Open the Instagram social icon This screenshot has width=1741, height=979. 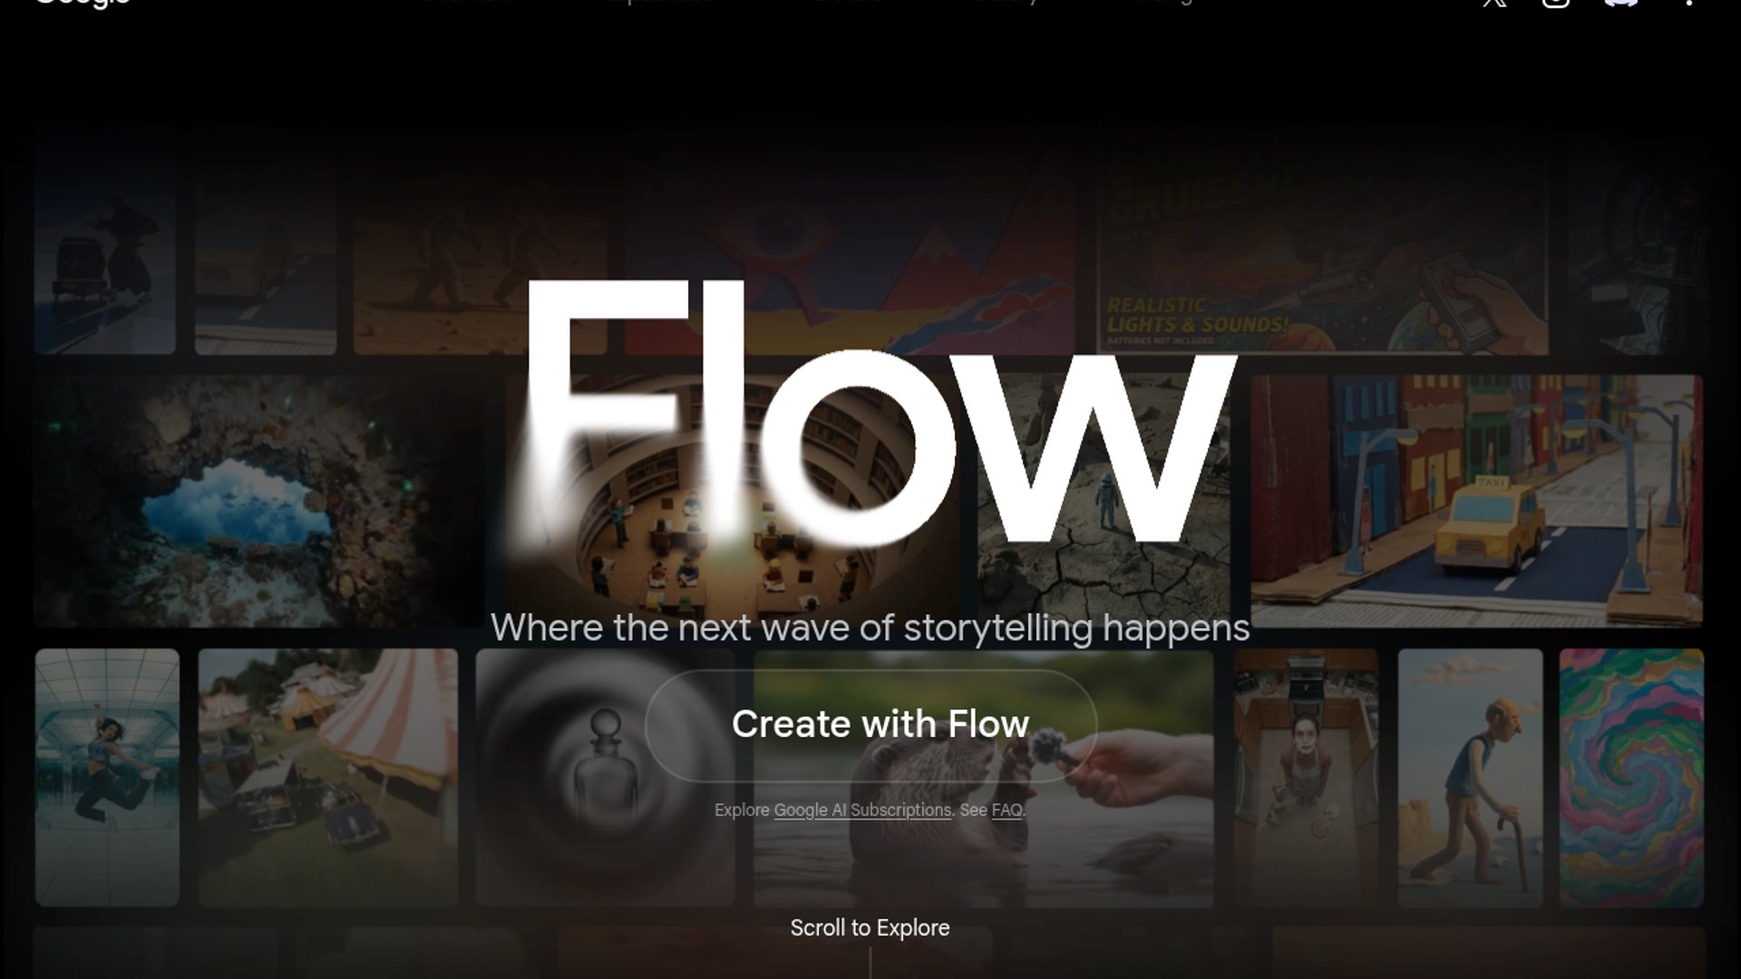1556,3
